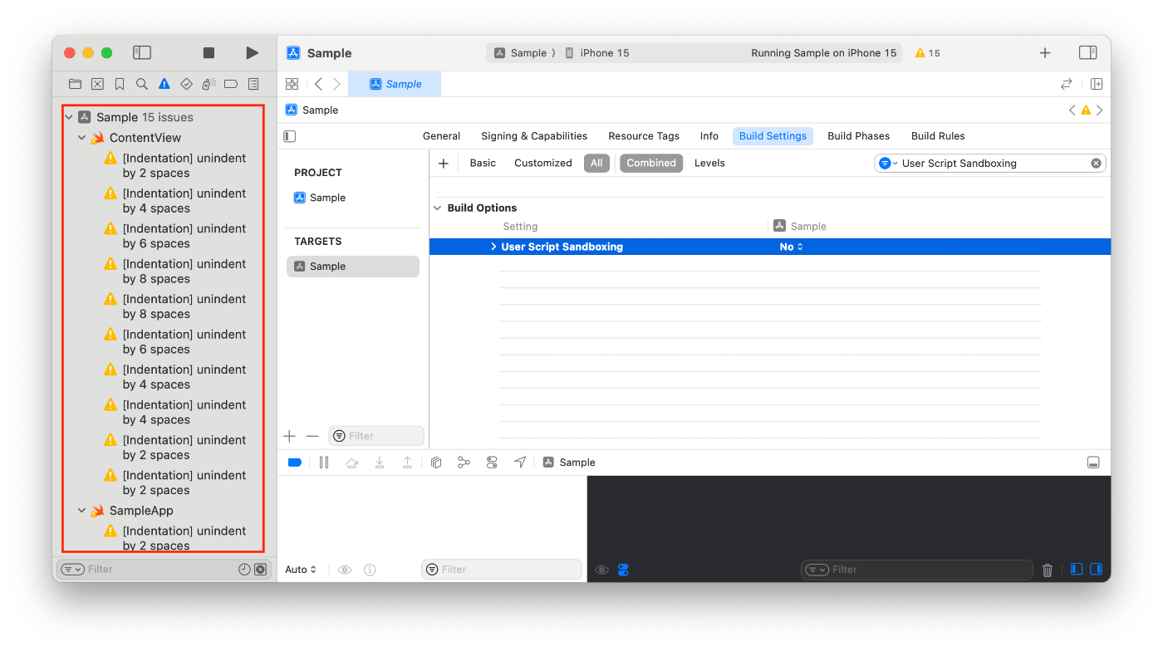Go forward in editor history
This screenshot has width=1163, height=651.
click(336, 84)
